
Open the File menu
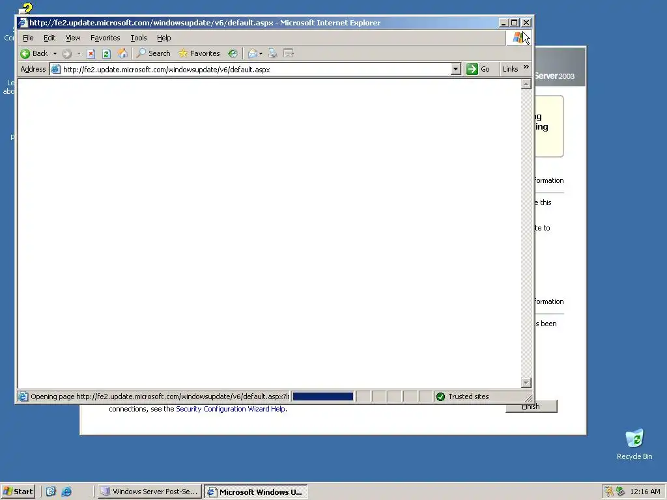(28, 38)
